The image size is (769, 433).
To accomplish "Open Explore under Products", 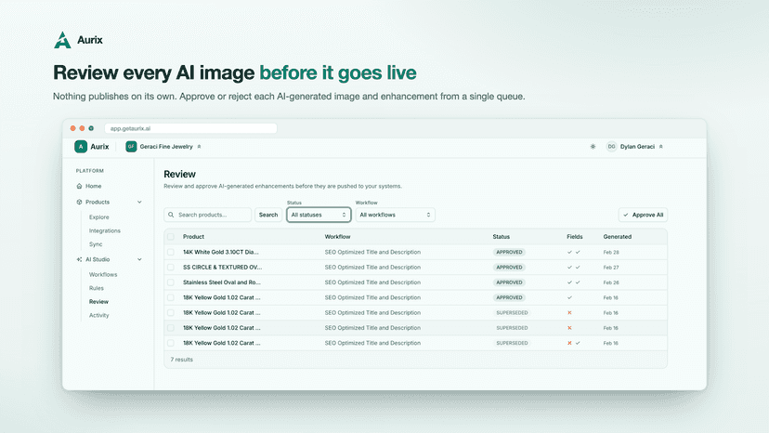I will coord(99,217).
